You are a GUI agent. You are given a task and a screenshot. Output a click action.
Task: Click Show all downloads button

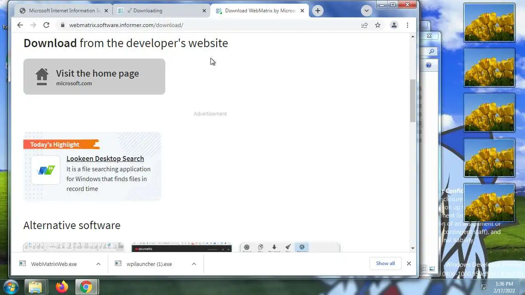click(x=386, y=263)
